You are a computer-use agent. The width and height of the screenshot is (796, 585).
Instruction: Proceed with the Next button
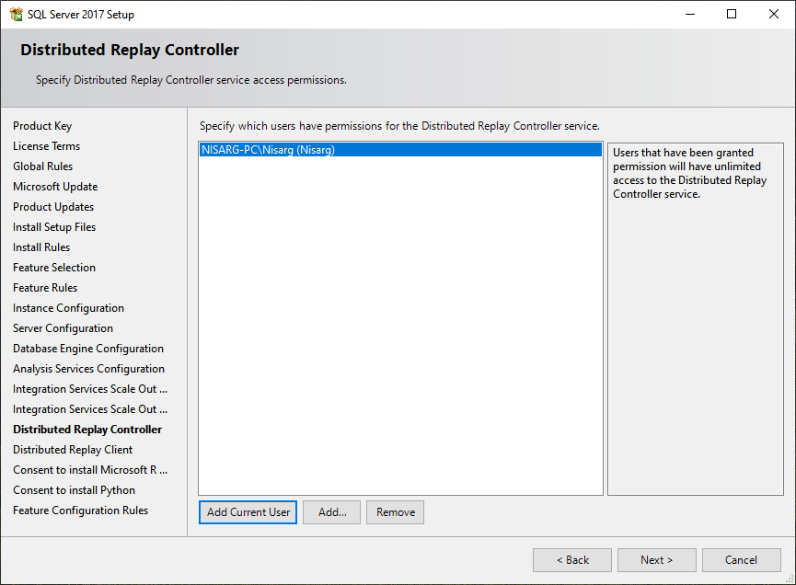[656, 559]
